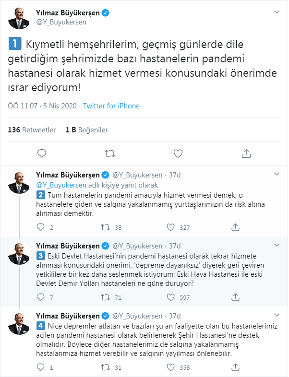Expand options chevron on tweet 3
The width and height of the screenshot is (289, 377).
coord(277,245)
